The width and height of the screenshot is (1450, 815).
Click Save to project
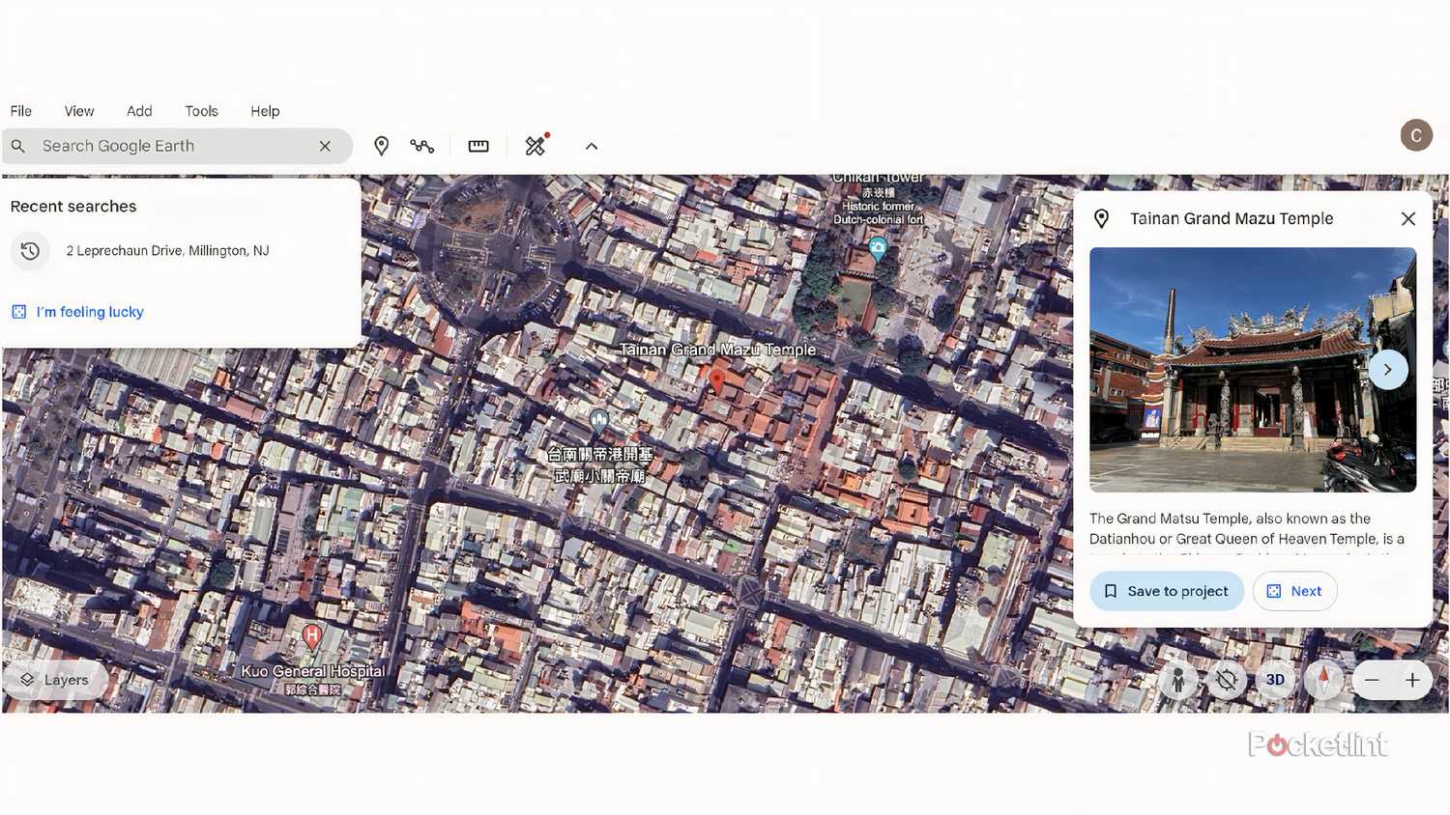(1166, 590)
